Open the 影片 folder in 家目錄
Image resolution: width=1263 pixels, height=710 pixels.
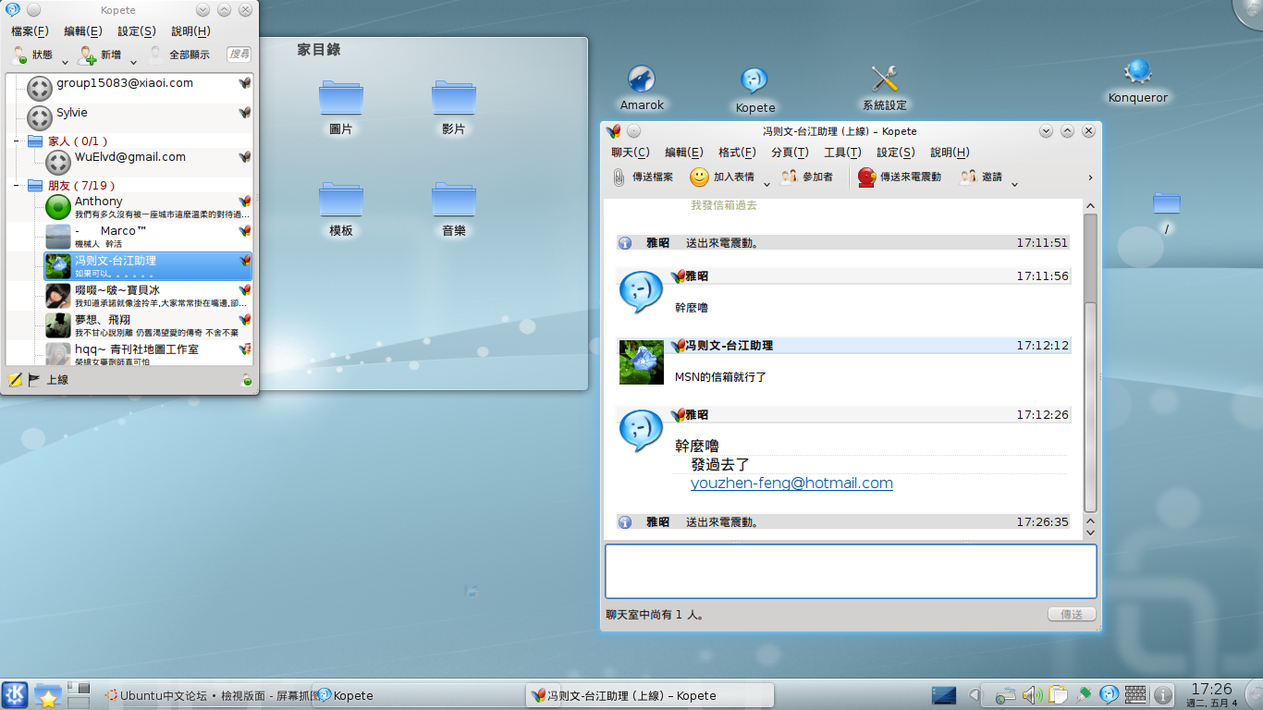[454, 109]
